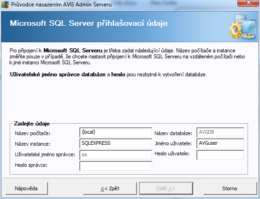
Task: Click the 'Heslo uživatele:' label
Action: (172, 154)
